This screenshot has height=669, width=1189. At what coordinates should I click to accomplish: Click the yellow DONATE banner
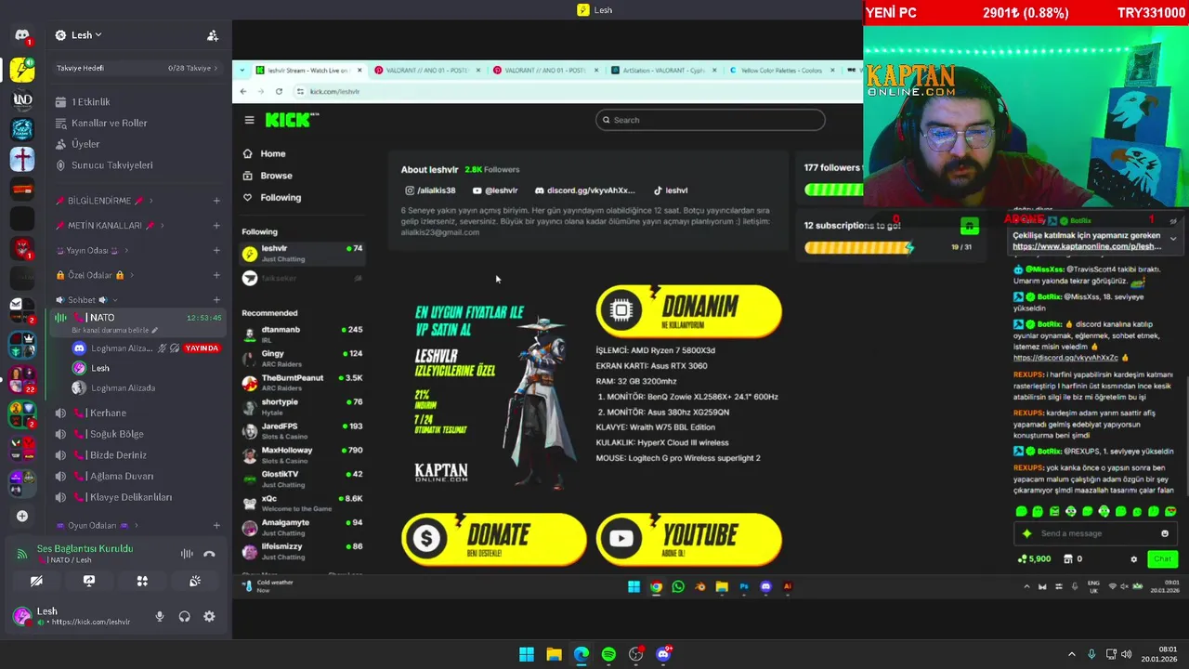(x=493, y=539)
